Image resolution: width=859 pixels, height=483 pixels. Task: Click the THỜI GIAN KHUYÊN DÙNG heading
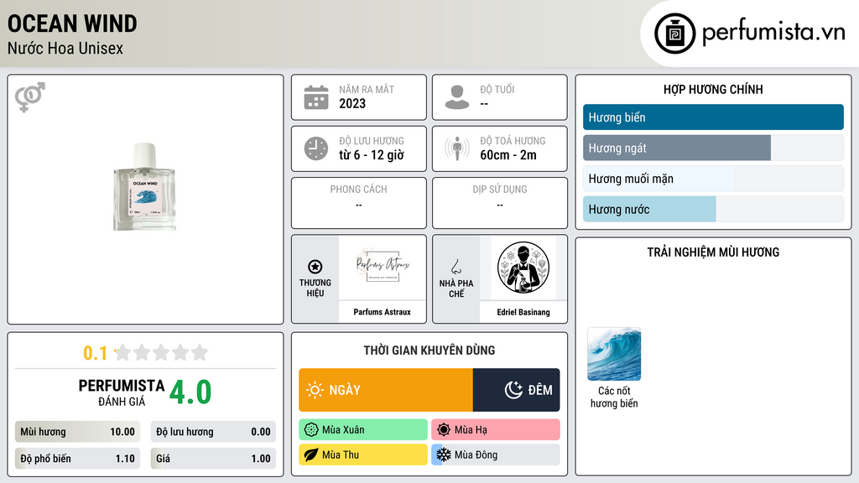coord(429,350)
